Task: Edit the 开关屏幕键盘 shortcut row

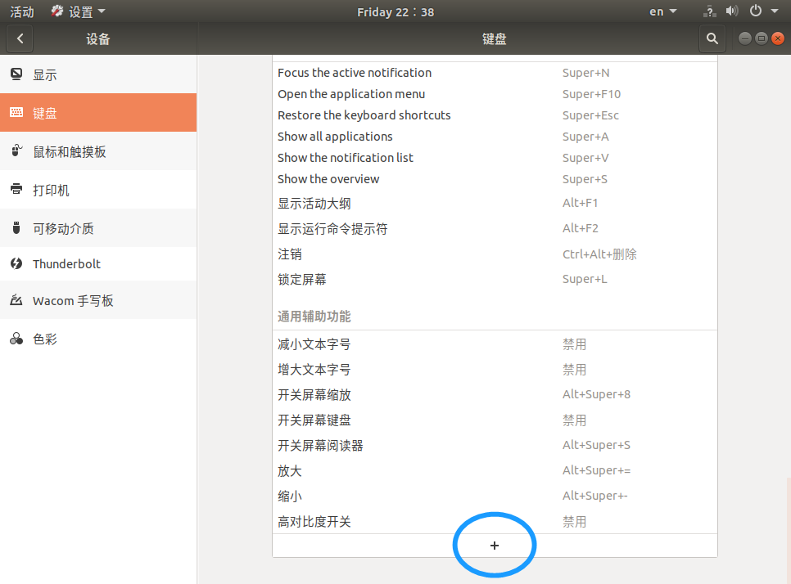Action: click(x=495, y=420)
